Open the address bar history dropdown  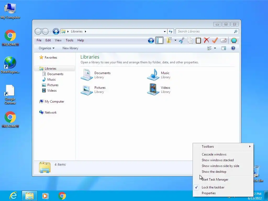point(165,31)
